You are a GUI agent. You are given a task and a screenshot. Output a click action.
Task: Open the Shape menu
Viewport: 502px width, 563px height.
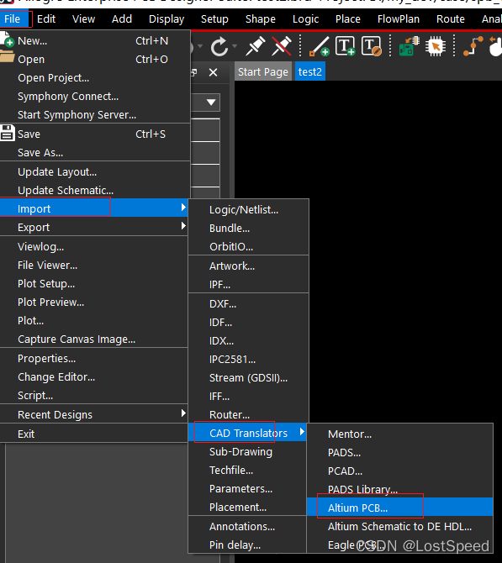click(261, 19)
